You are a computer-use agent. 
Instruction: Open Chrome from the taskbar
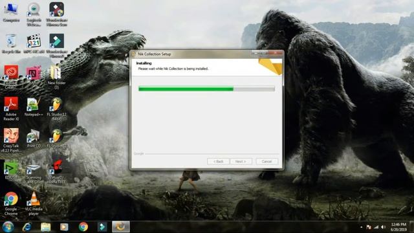pos(83,227)
